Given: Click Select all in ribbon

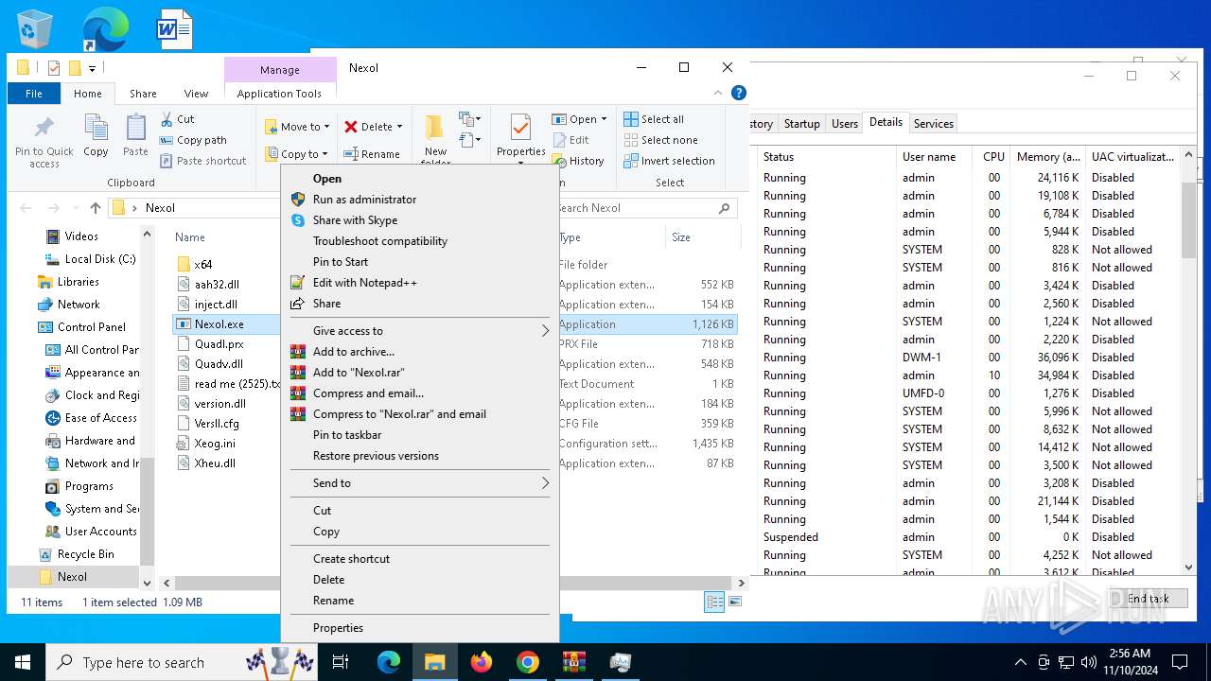Looking at the screenshot, I should pos(654,119).
